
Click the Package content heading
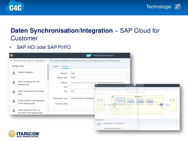pyautogui.click(x=18, y=66)
